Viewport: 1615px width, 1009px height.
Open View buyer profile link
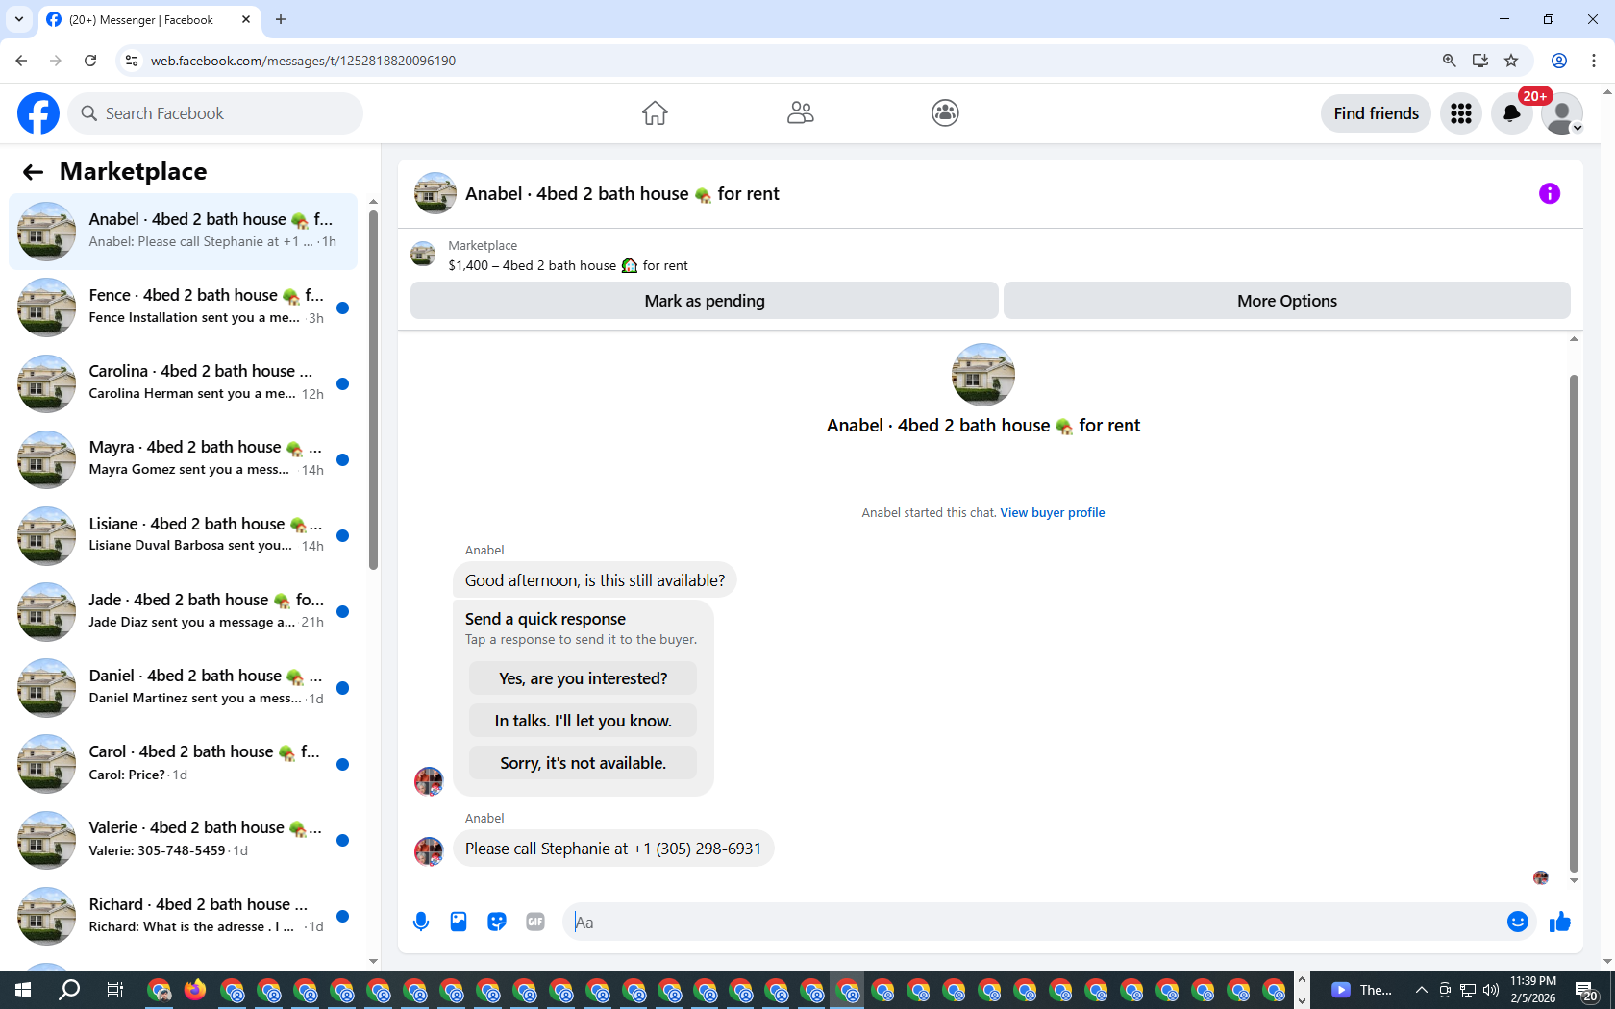click(1053, 512)
